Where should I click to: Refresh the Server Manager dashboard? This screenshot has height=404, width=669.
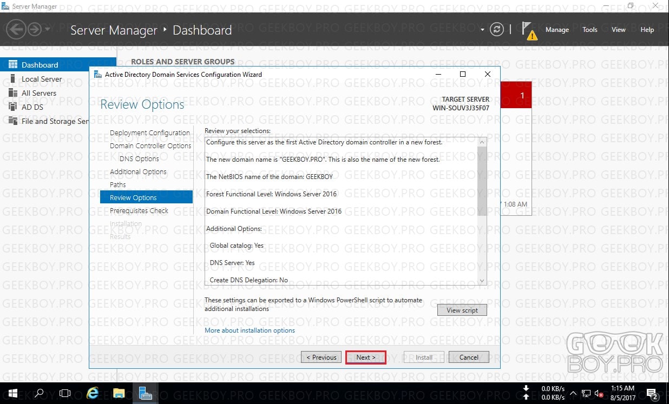[496, 30]
